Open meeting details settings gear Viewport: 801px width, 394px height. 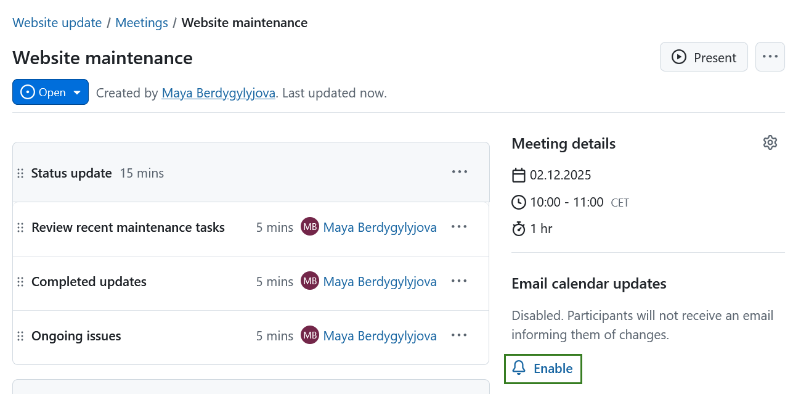[770, 143]
